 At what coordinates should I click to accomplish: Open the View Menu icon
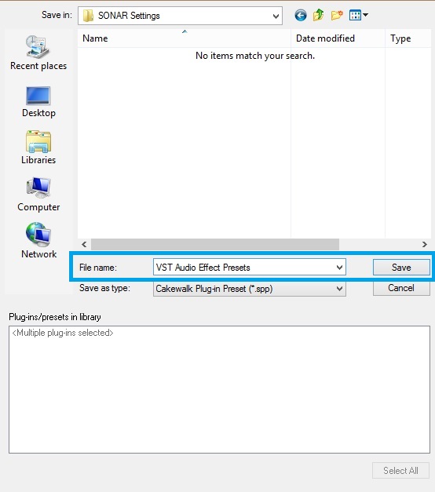click(x=358, y=15)
